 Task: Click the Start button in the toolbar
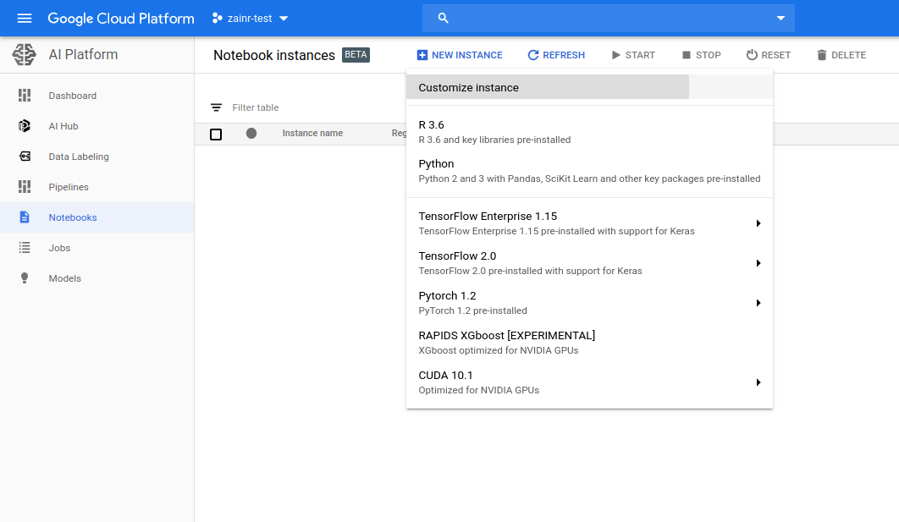coord(633,54)
